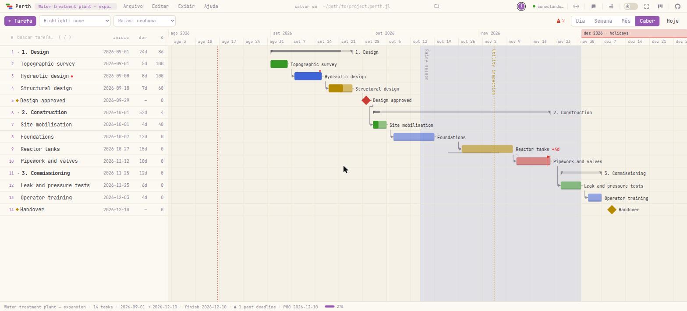Click the Foundations task bar
This screenshot has width=687, height=311.
pos(414,137)
